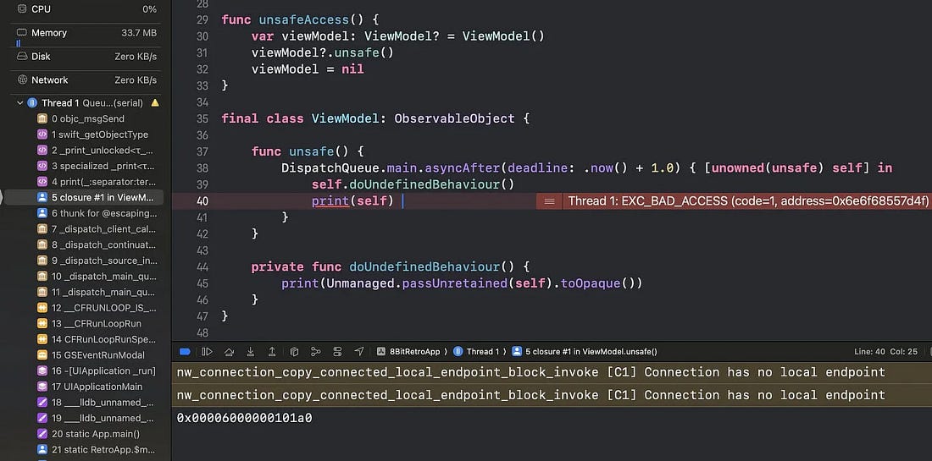Open the closure #1 in ViewModel.unsafe() jump bar item

tap(585, 352)
